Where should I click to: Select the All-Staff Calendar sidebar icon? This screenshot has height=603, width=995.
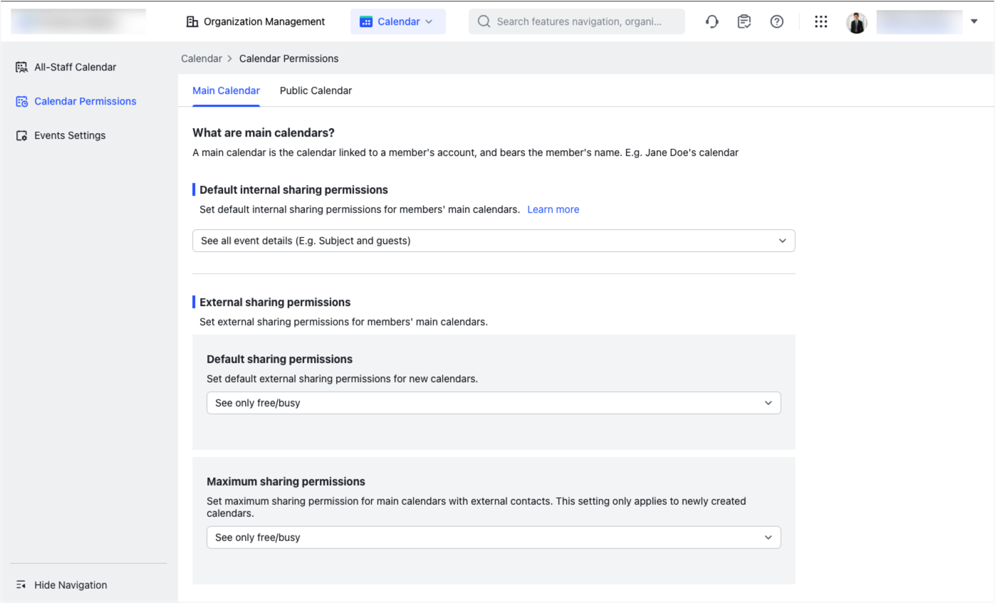pos(21,66)
